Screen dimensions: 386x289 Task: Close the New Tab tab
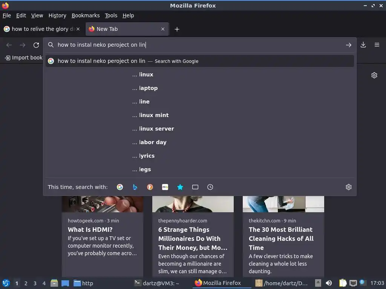tap(163, 29)
